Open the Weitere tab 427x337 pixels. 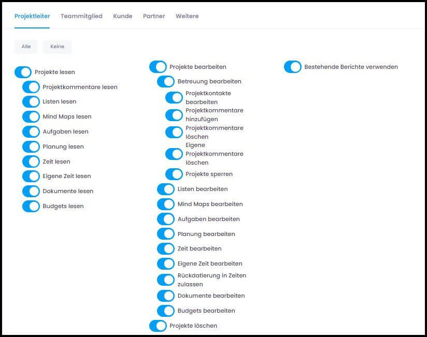pos(187,17)
